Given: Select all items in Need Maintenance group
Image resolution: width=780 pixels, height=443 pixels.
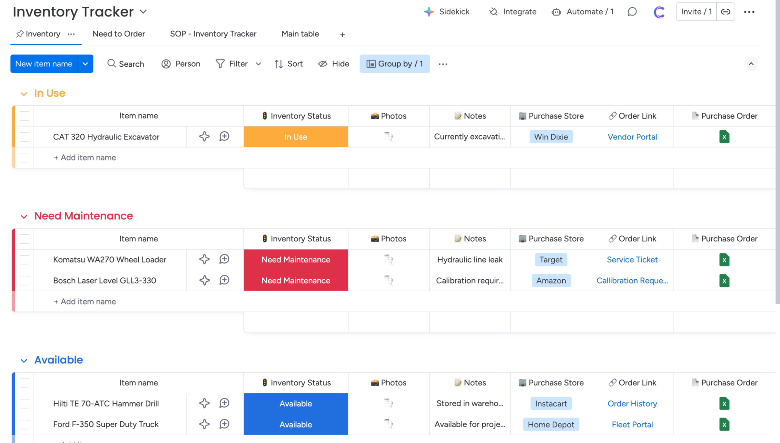Looking at the screenshot, I should [x=25, y=239].
